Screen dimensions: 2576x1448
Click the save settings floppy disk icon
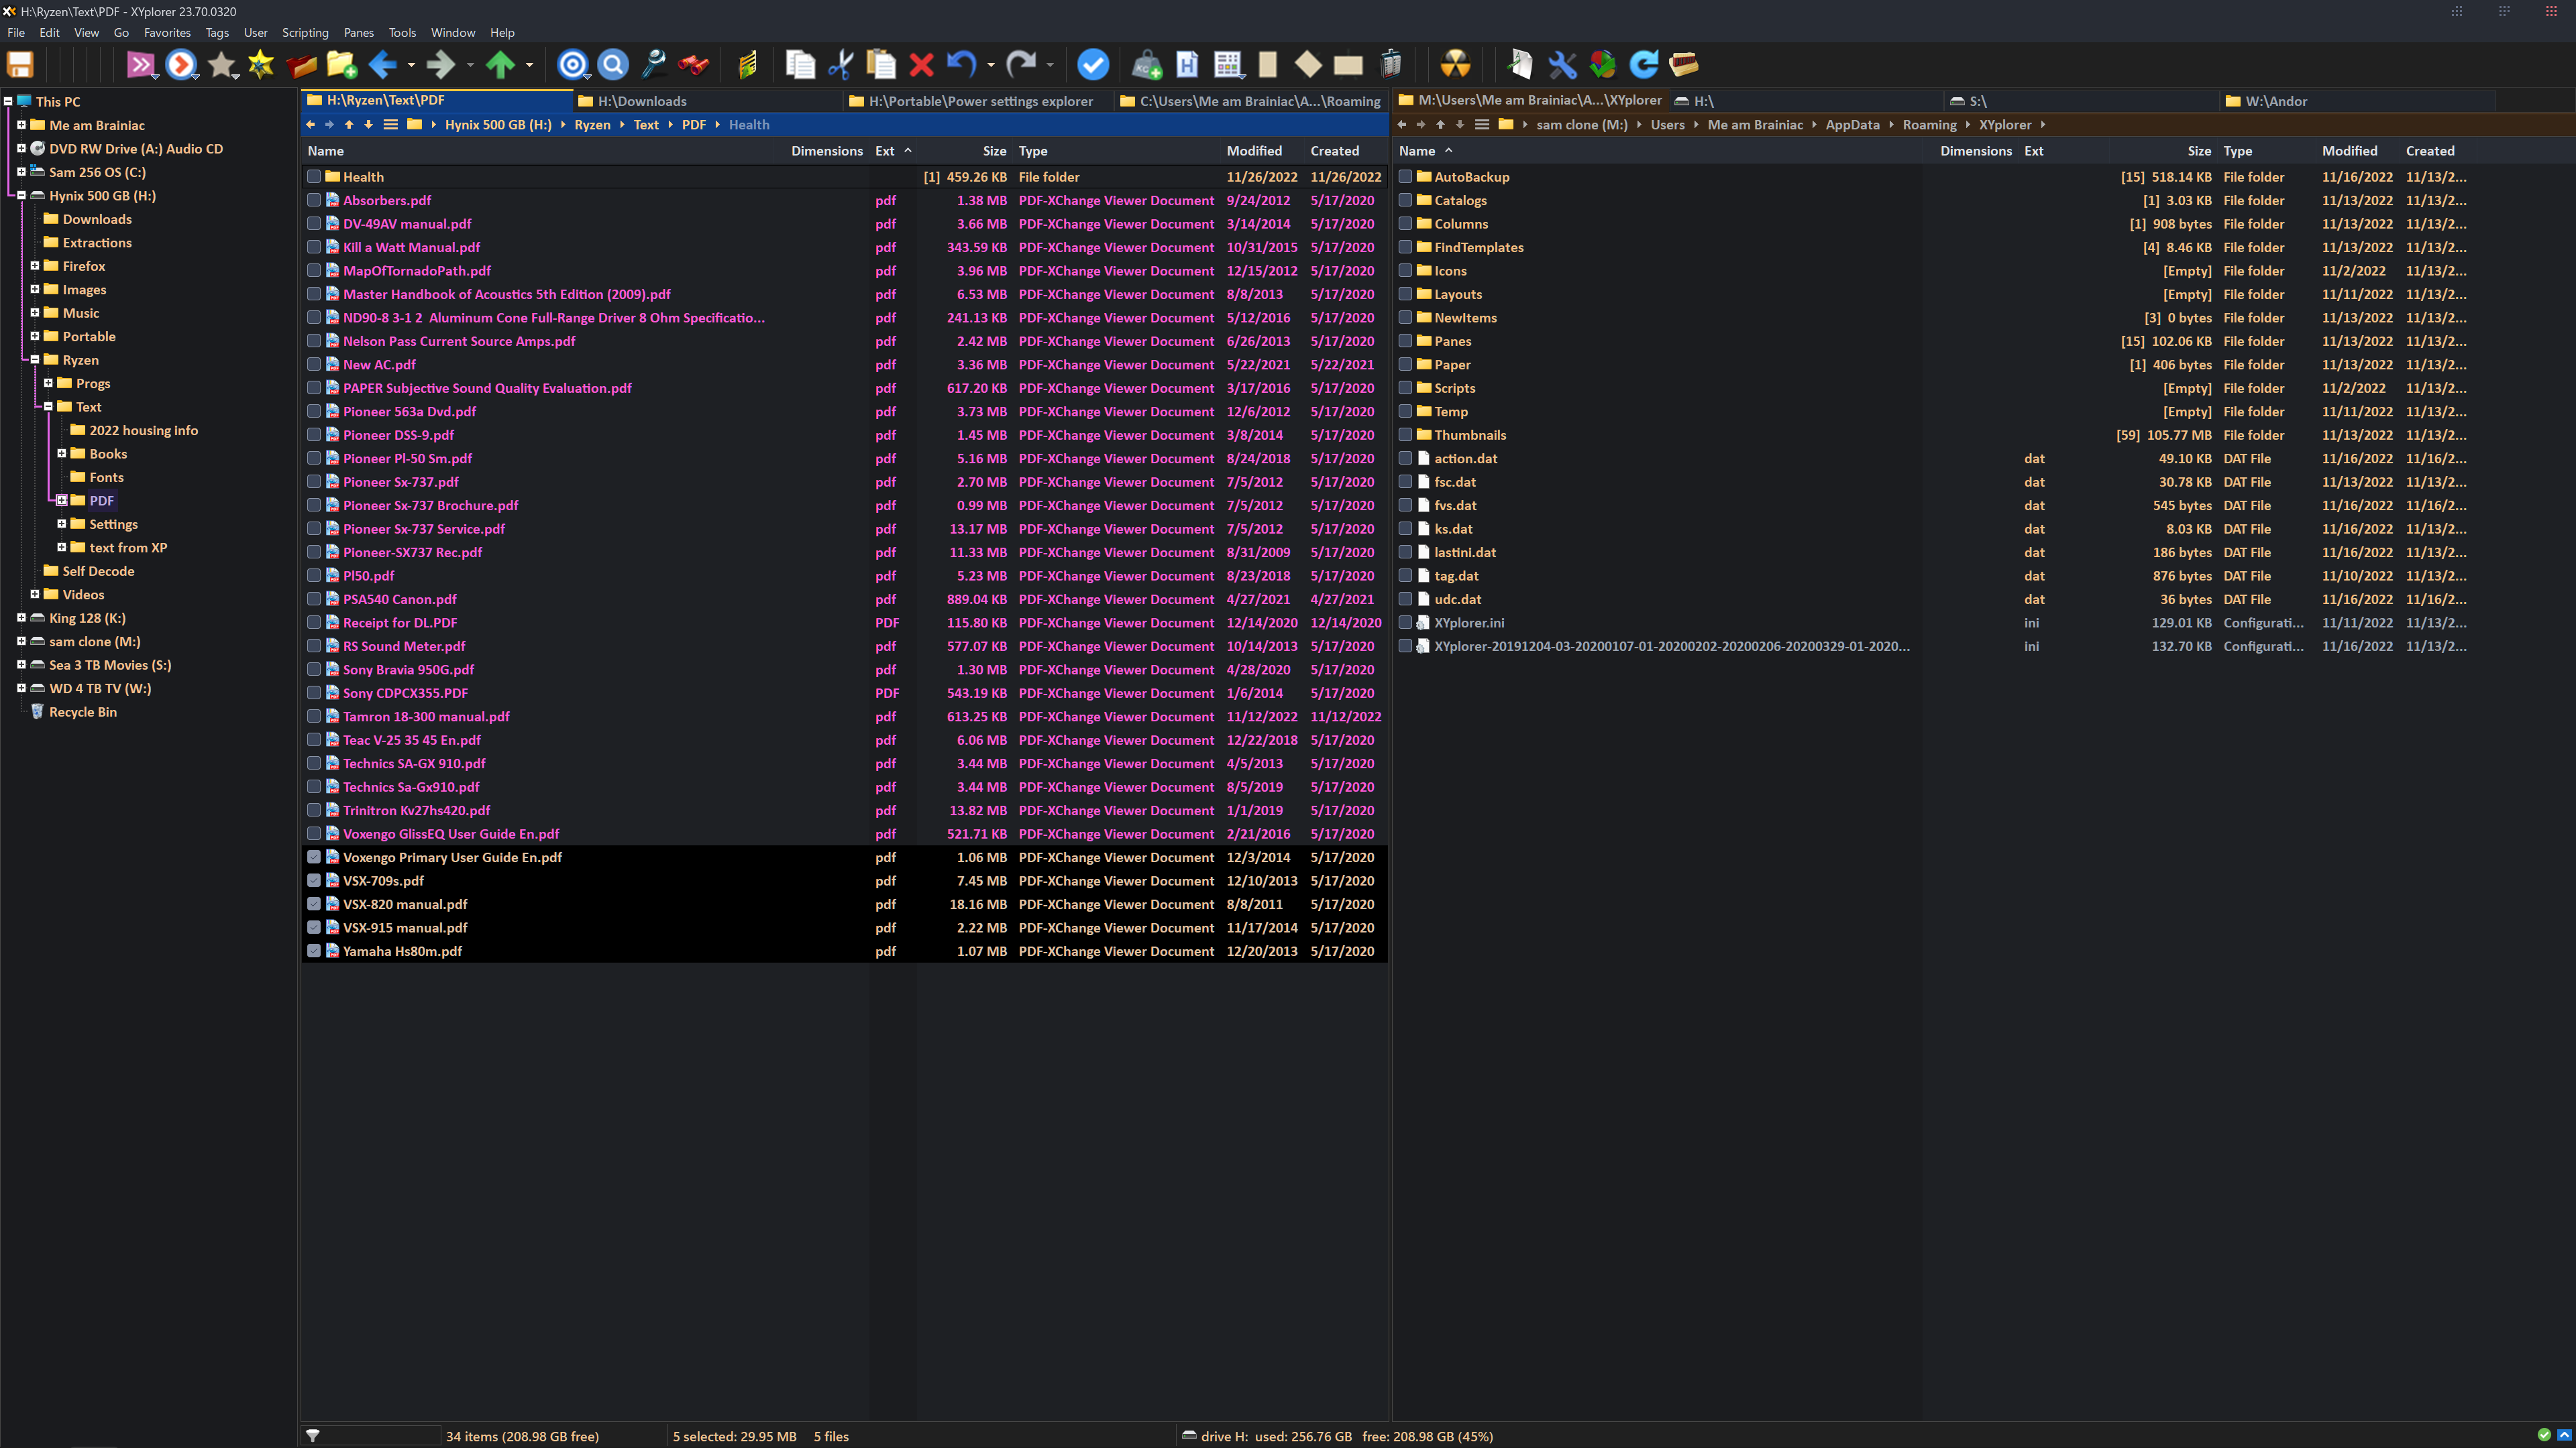(20, 65)
